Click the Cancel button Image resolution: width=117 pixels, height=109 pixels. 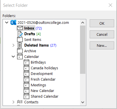click(x=102, y=34)
